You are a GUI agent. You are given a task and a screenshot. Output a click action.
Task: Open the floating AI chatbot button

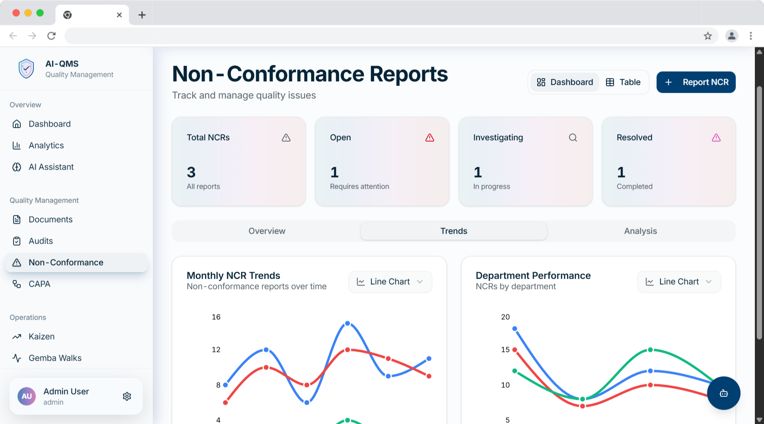(723, 393)
